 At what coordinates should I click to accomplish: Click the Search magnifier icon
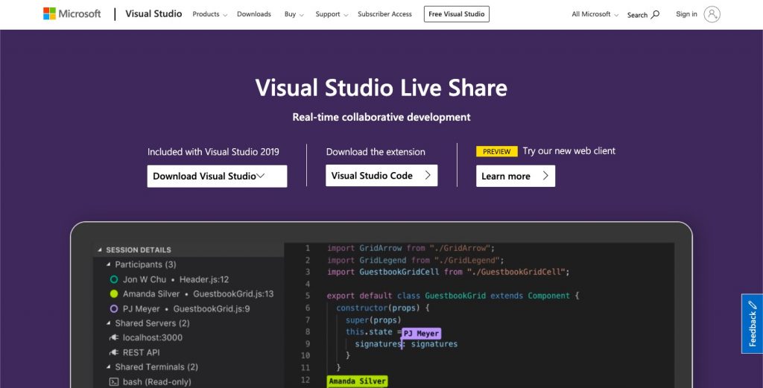pyautogui.click(x=656, y=14)
